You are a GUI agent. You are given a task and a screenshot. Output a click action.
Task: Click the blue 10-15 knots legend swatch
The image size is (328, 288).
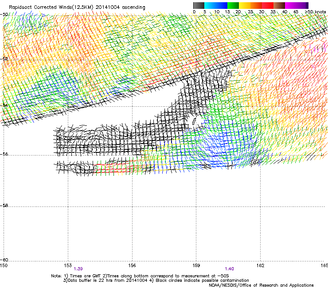pyautogui.click(x=222, y=5)
